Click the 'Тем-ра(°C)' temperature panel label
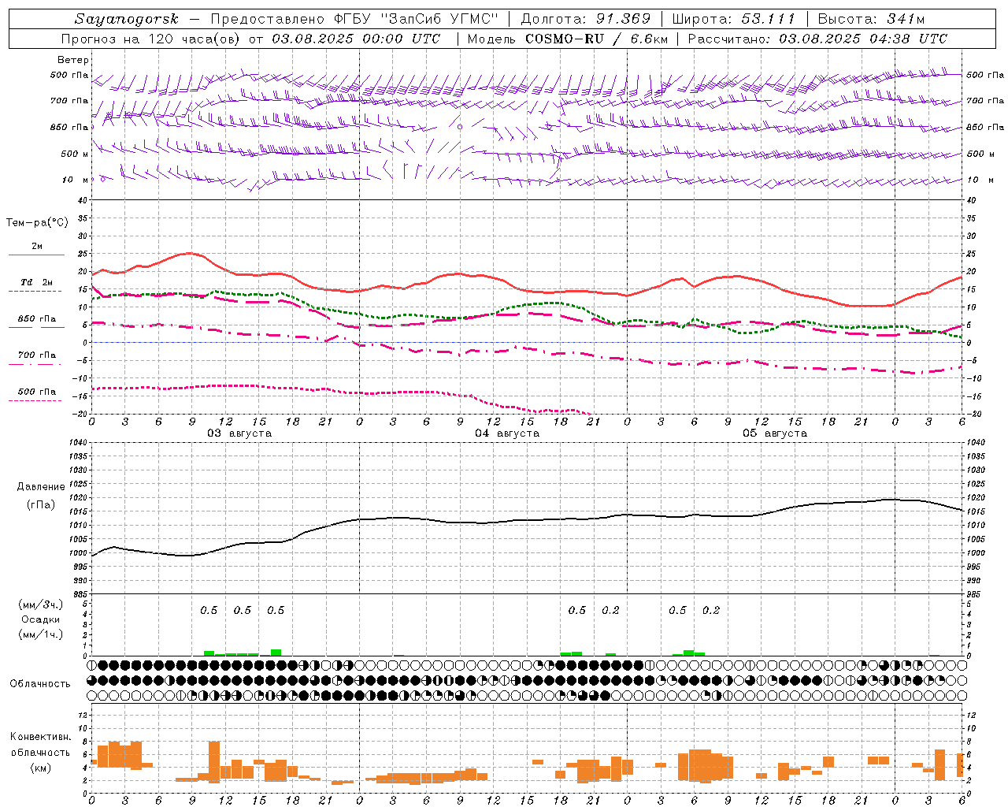1008x807 pixels. (x=37, y=223)
